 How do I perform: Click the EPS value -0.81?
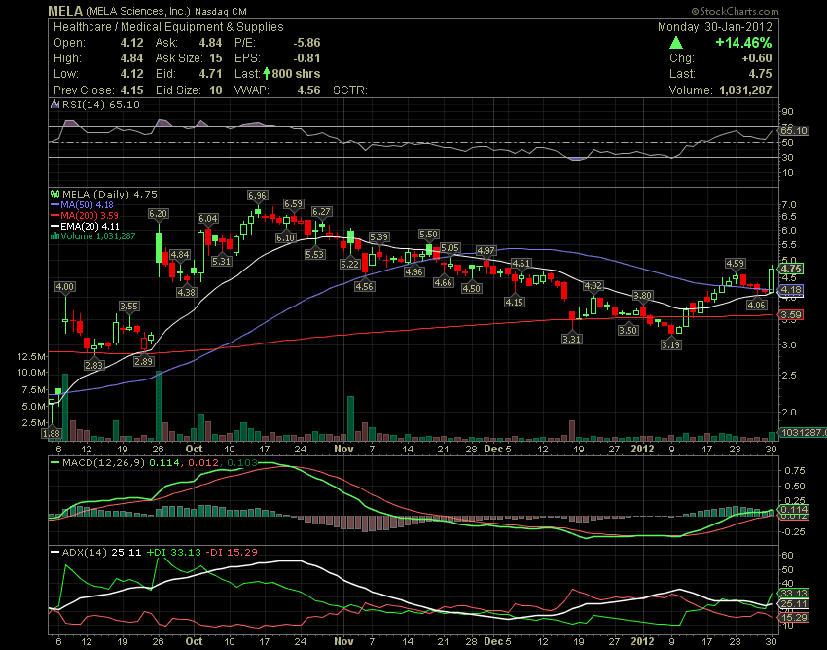(306, 58)
